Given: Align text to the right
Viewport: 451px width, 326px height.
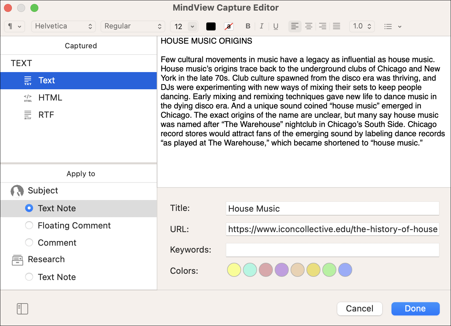Looking at the screenshot, I should (323, 26).
